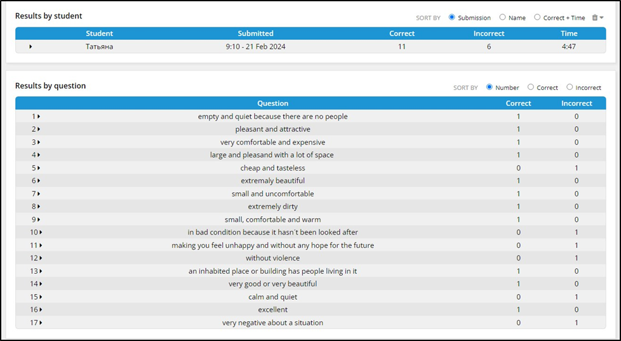
Task: Expand student Татьяна's result row
Action: tap(30, 47)
